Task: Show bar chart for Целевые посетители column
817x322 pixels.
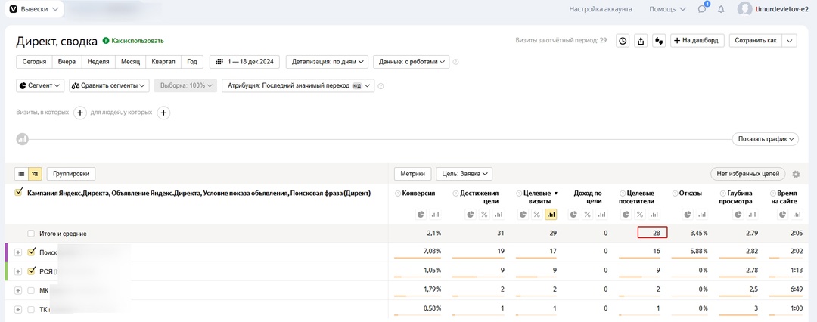Action: click(x=654, y=214)
